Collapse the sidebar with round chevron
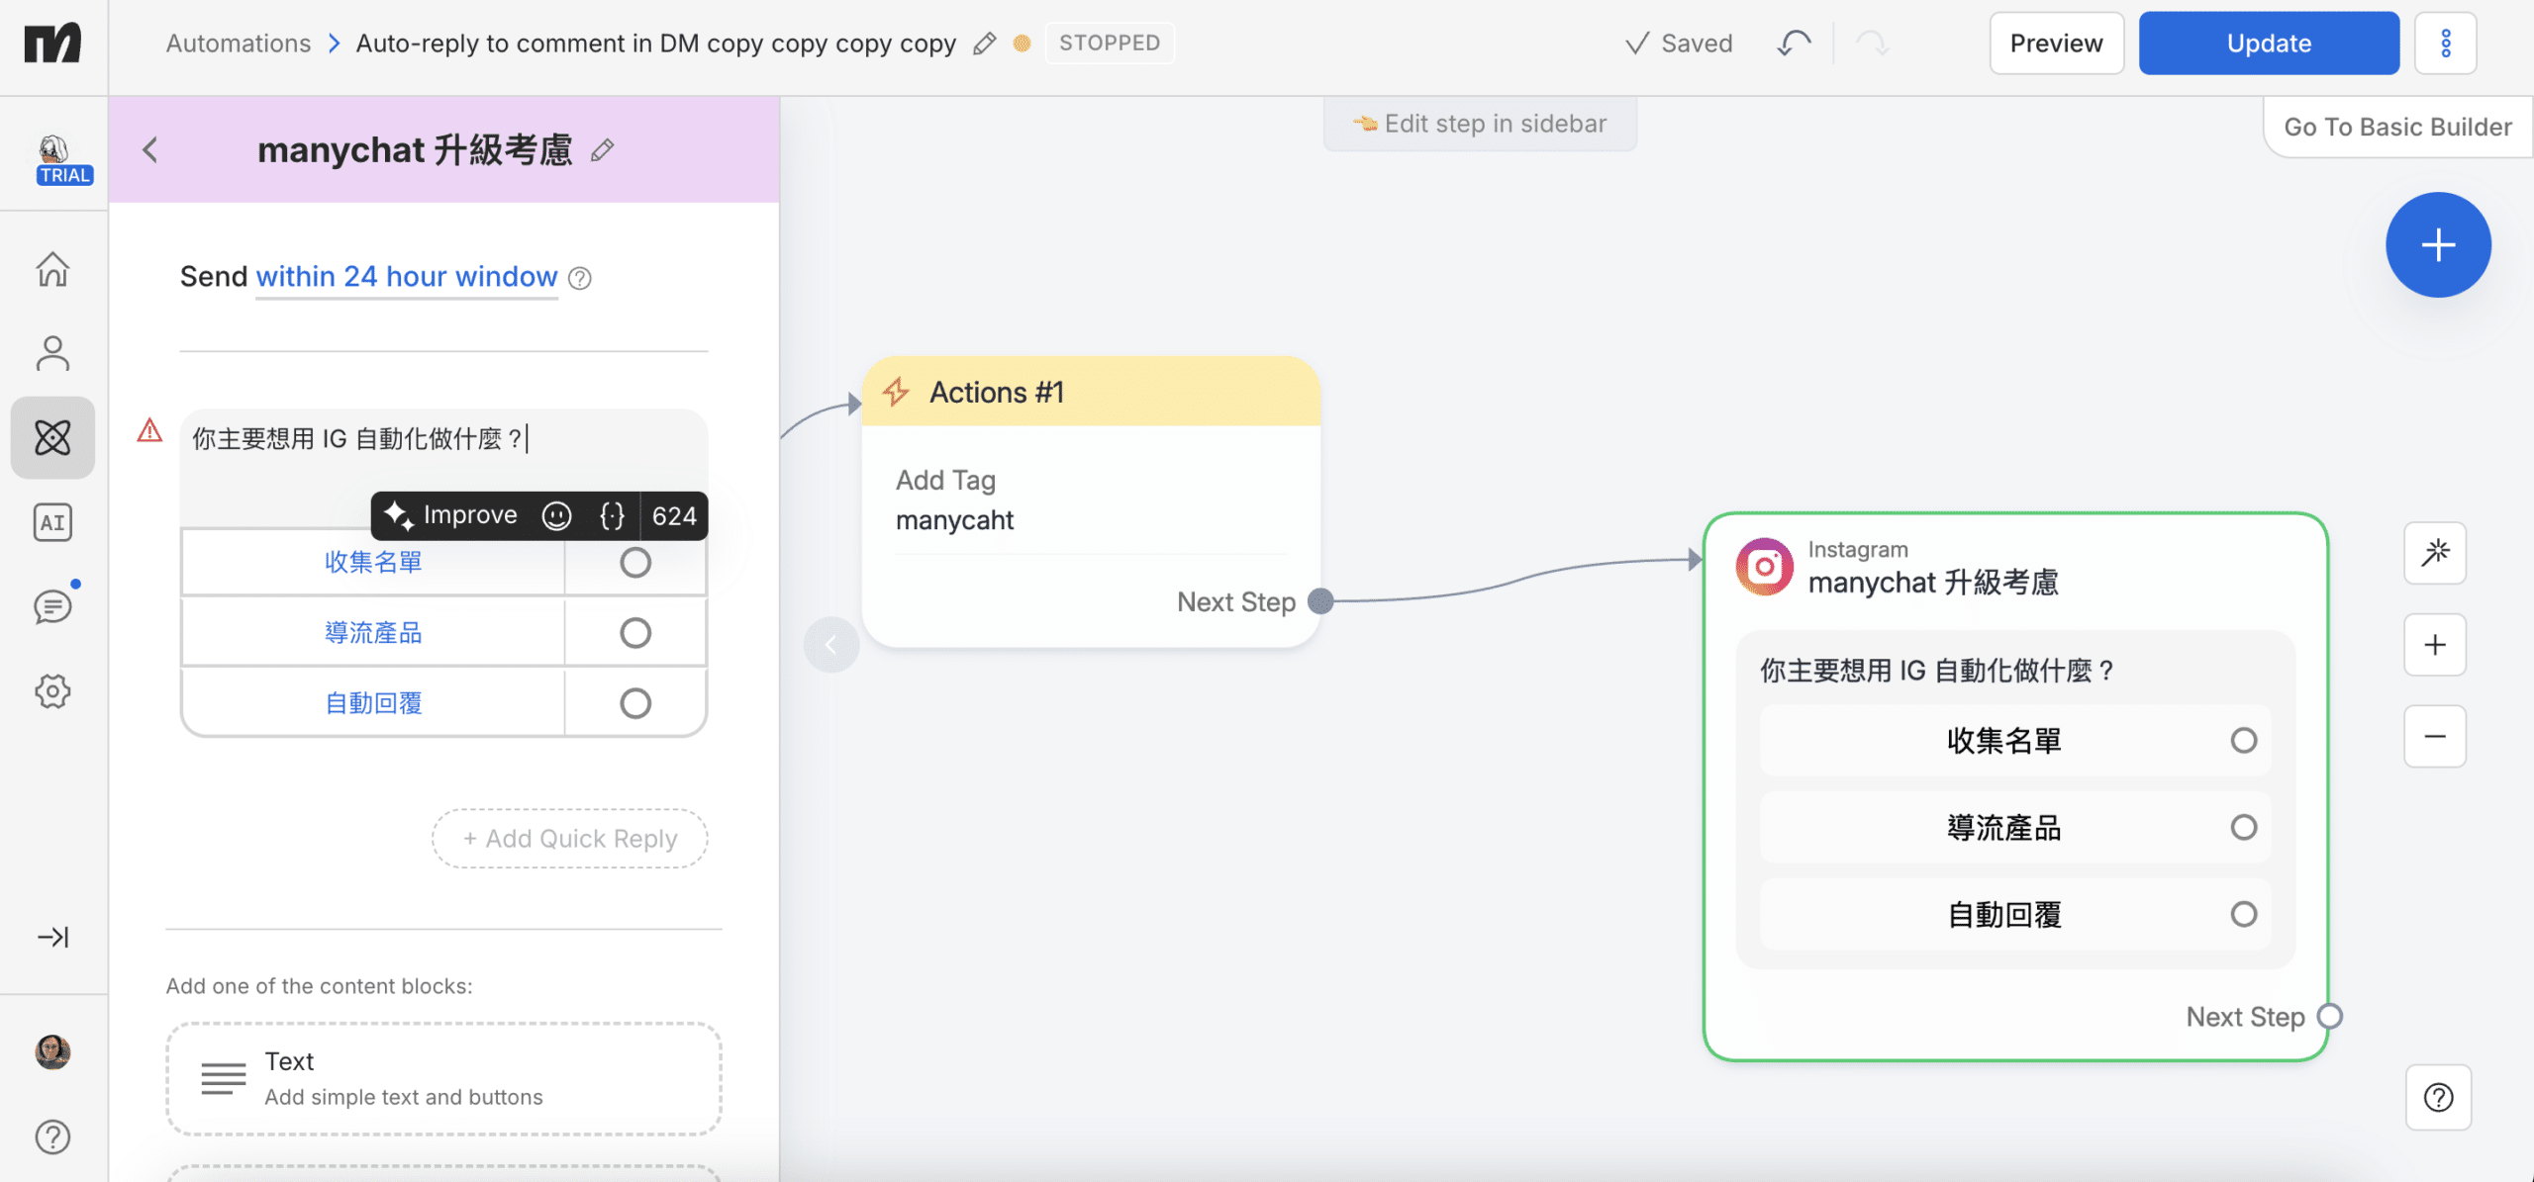The image size is (2534, 1182). [x=831, y=646]
